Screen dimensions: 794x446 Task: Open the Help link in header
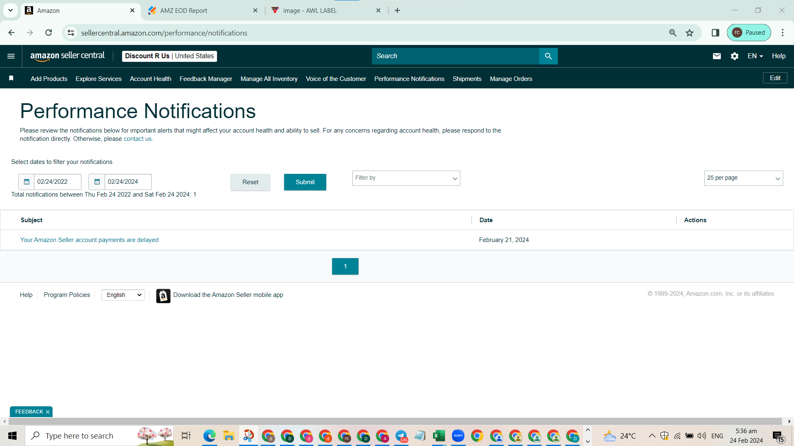click(x=779, y=56)
